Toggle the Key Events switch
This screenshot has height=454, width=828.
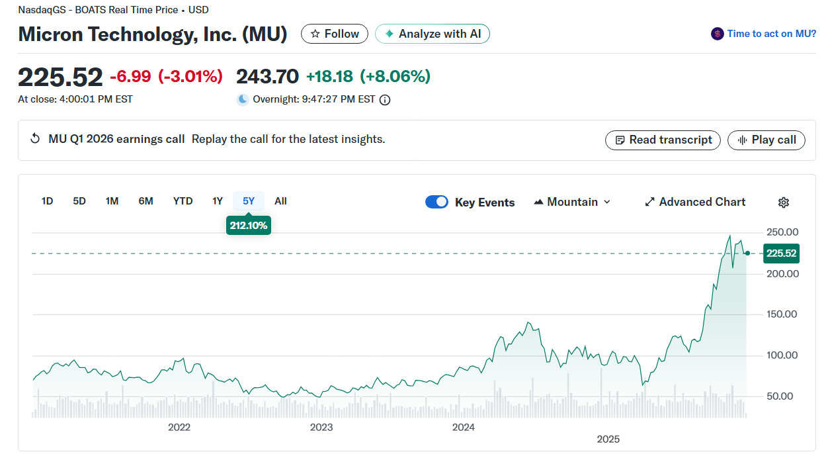coord(436,203)
